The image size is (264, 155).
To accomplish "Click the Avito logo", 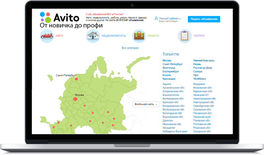I will 59,17.
